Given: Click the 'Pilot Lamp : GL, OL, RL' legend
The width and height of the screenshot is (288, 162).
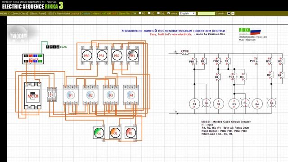Looking at the screenshot, I should coord(217,134).
